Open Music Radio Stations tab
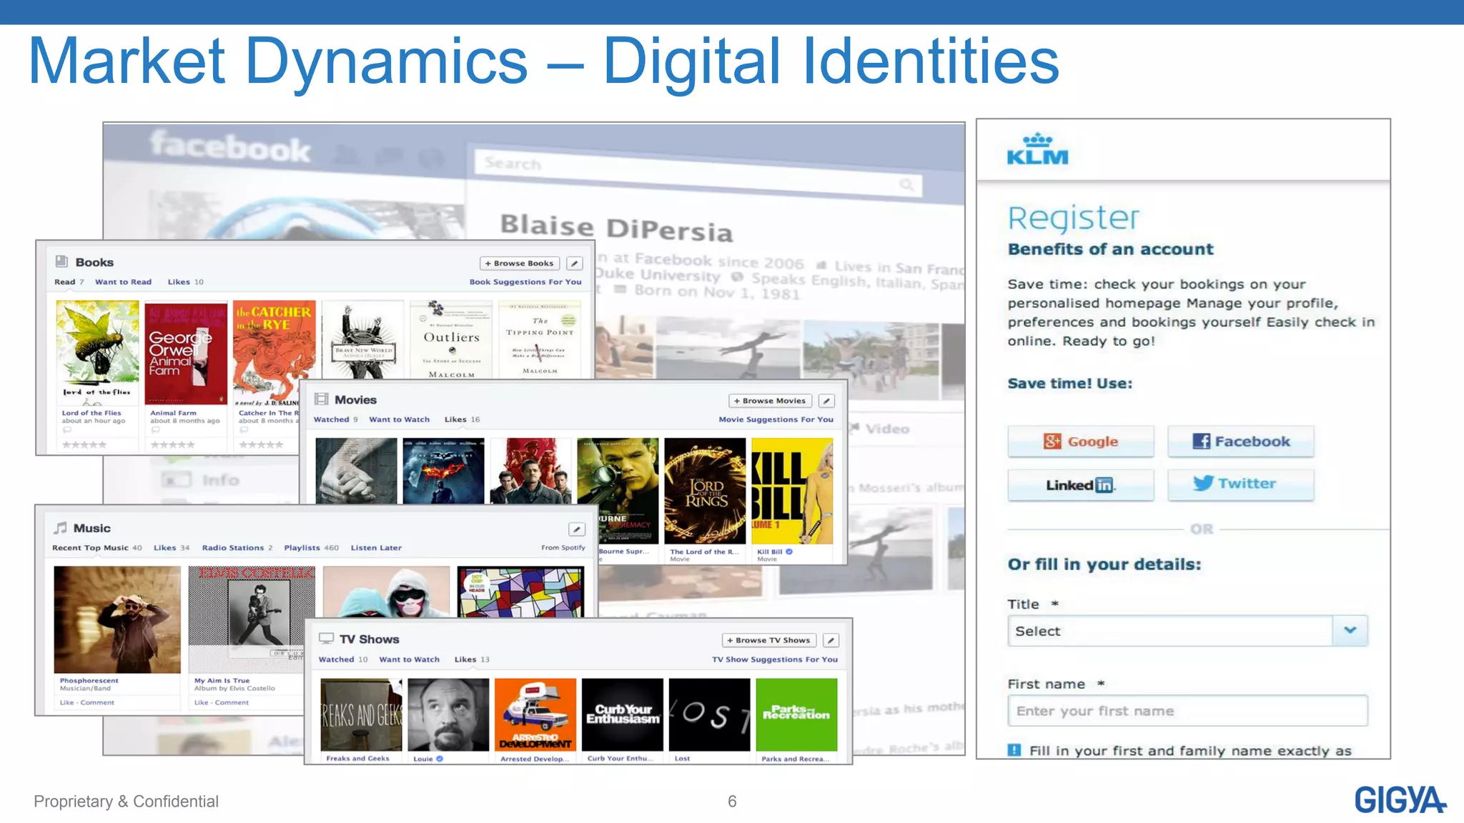 click(237, 548)
